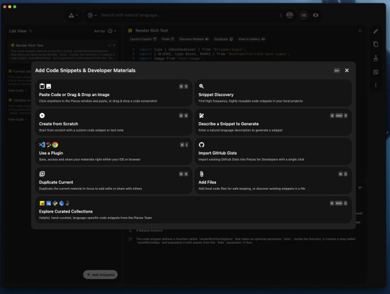Click Paste in snippet toolbar
This screenshot has width=390, height=294.
point(168,39)
